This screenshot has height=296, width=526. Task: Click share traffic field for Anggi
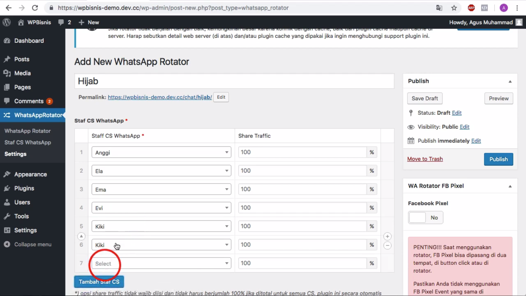[302, 152]
